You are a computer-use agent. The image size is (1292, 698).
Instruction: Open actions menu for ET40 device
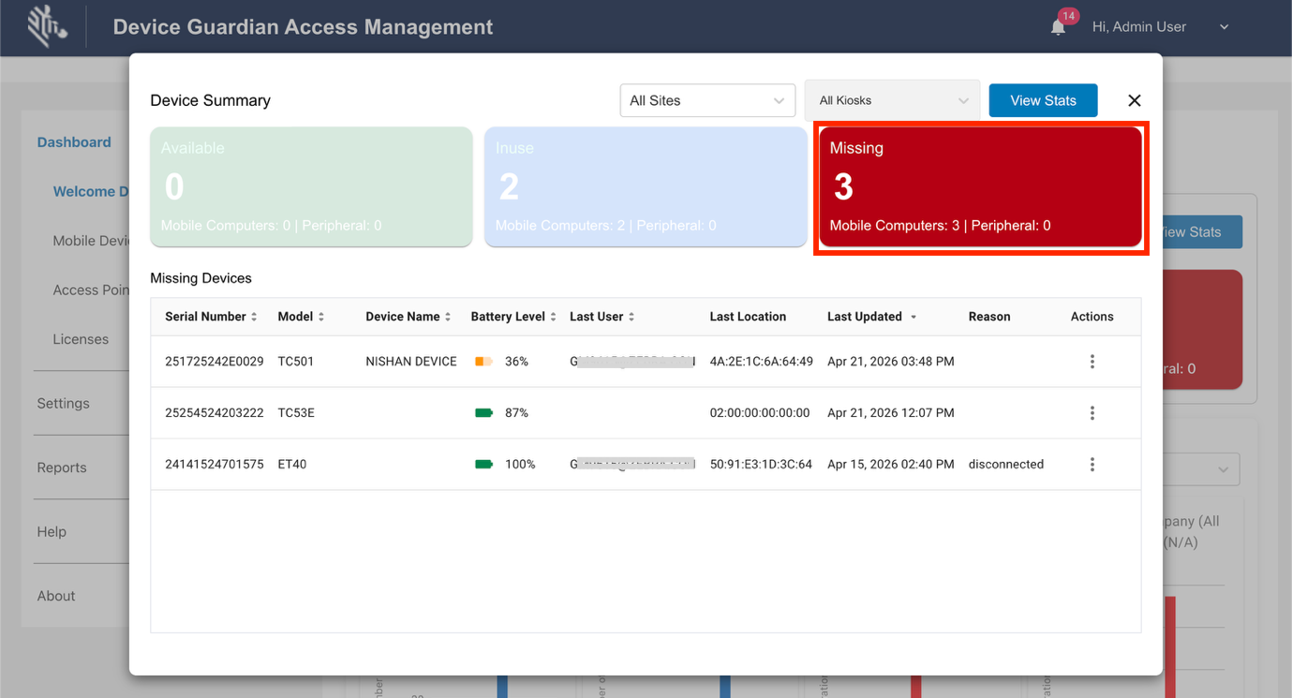[x=1092, y=465]
